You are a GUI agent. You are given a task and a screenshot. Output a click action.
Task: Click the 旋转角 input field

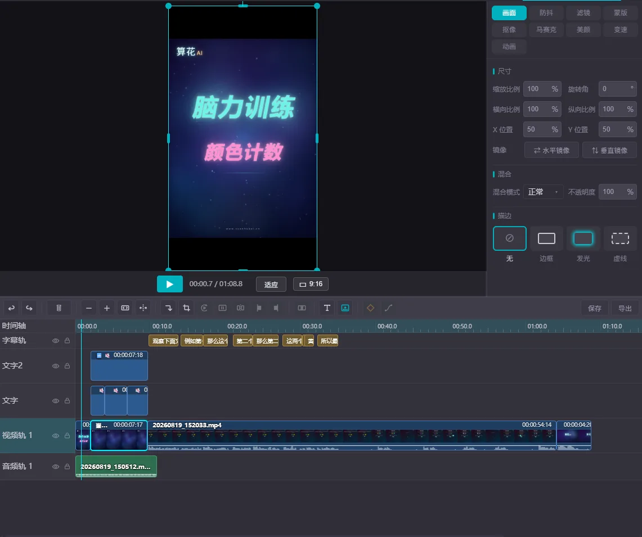[x=617, y=89]
